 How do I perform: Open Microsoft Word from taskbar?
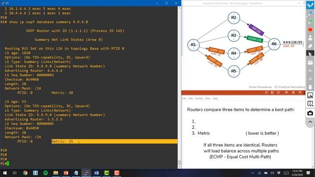(96, 173)
